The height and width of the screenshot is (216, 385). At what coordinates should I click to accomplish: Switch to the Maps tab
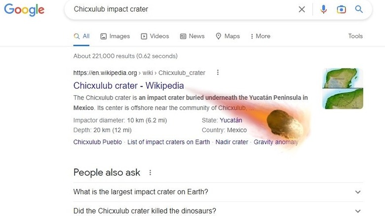(x=228, y=36)
